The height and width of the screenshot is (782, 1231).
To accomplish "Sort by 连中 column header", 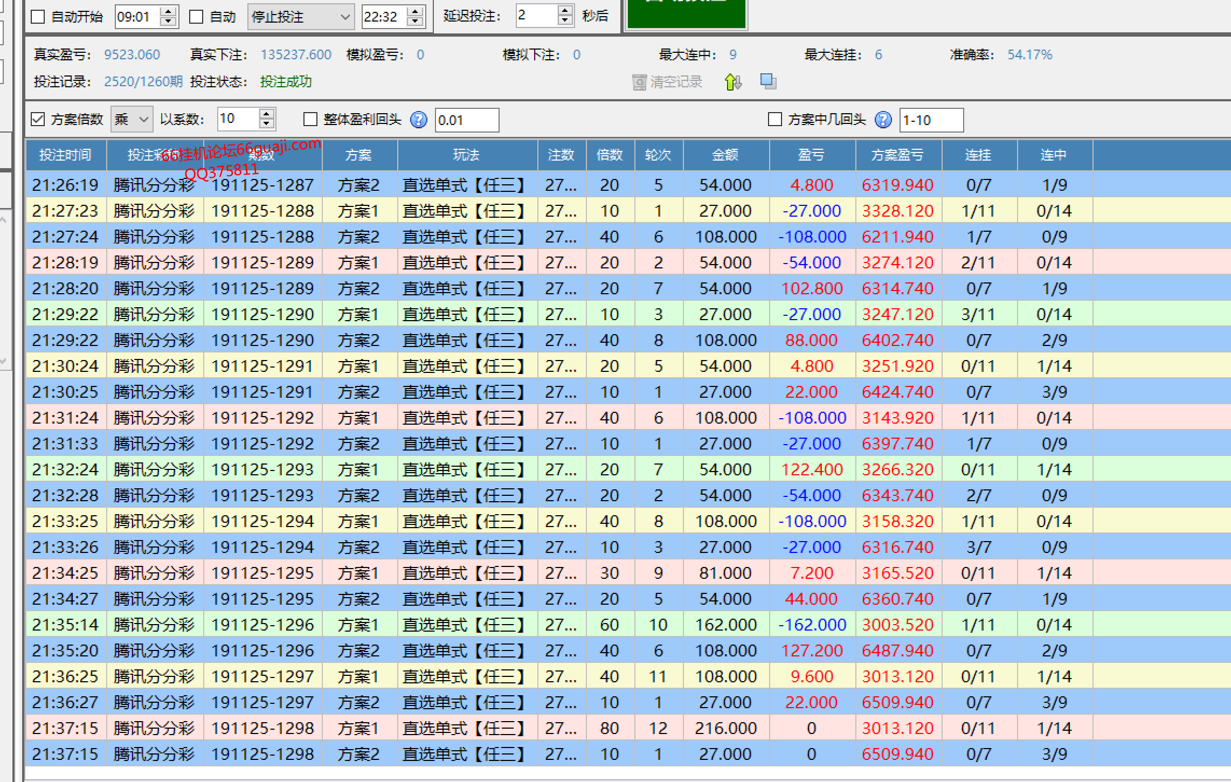I will [x=1055, y=155].
